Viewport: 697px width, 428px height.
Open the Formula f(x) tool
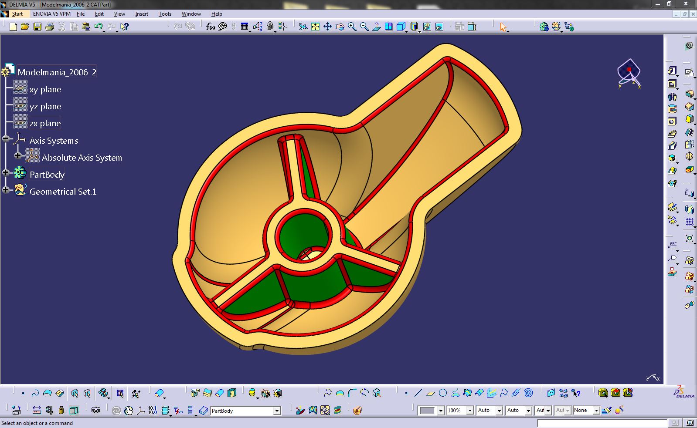pos(210,27)
